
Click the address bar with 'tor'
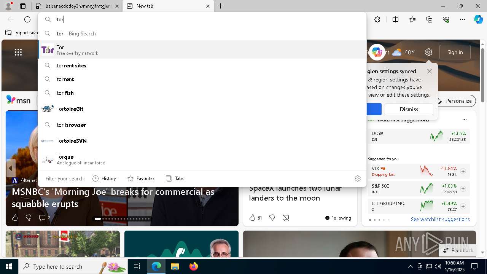click(202, 19)
